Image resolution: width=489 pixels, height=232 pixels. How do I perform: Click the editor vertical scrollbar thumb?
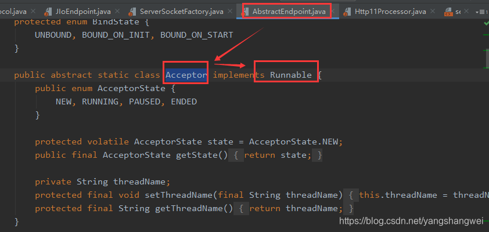[x=486, y=58]
